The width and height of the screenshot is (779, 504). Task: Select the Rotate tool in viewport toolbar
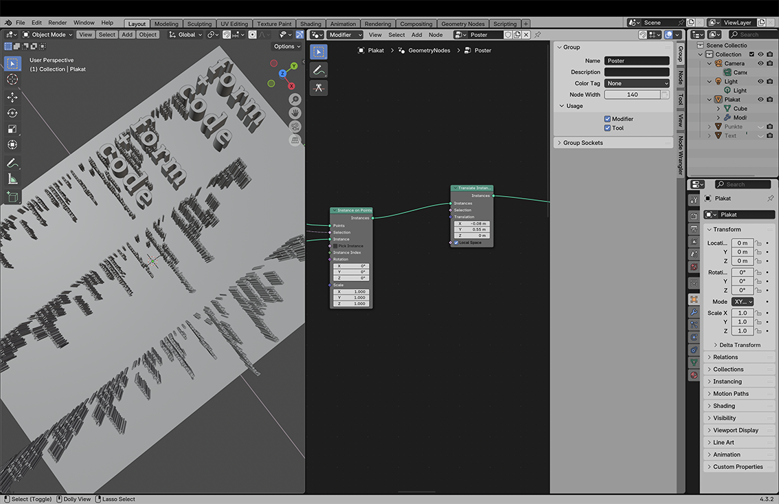(12, 113)
